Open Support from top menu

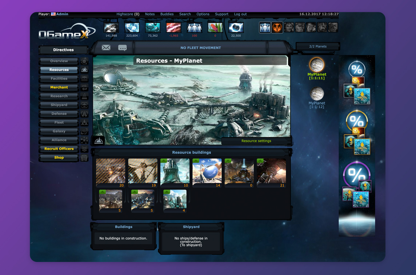[221, 14]
